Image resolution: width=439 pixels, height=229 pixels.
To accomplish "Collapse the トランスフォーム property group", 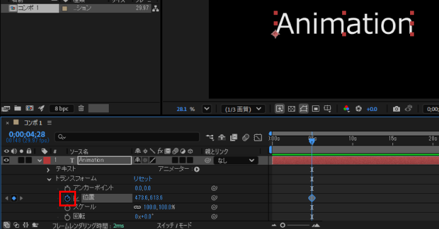I will [x=49, y=179].
